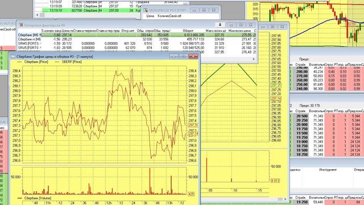Click the Sberbank price chart window title icon

[13, 56]
